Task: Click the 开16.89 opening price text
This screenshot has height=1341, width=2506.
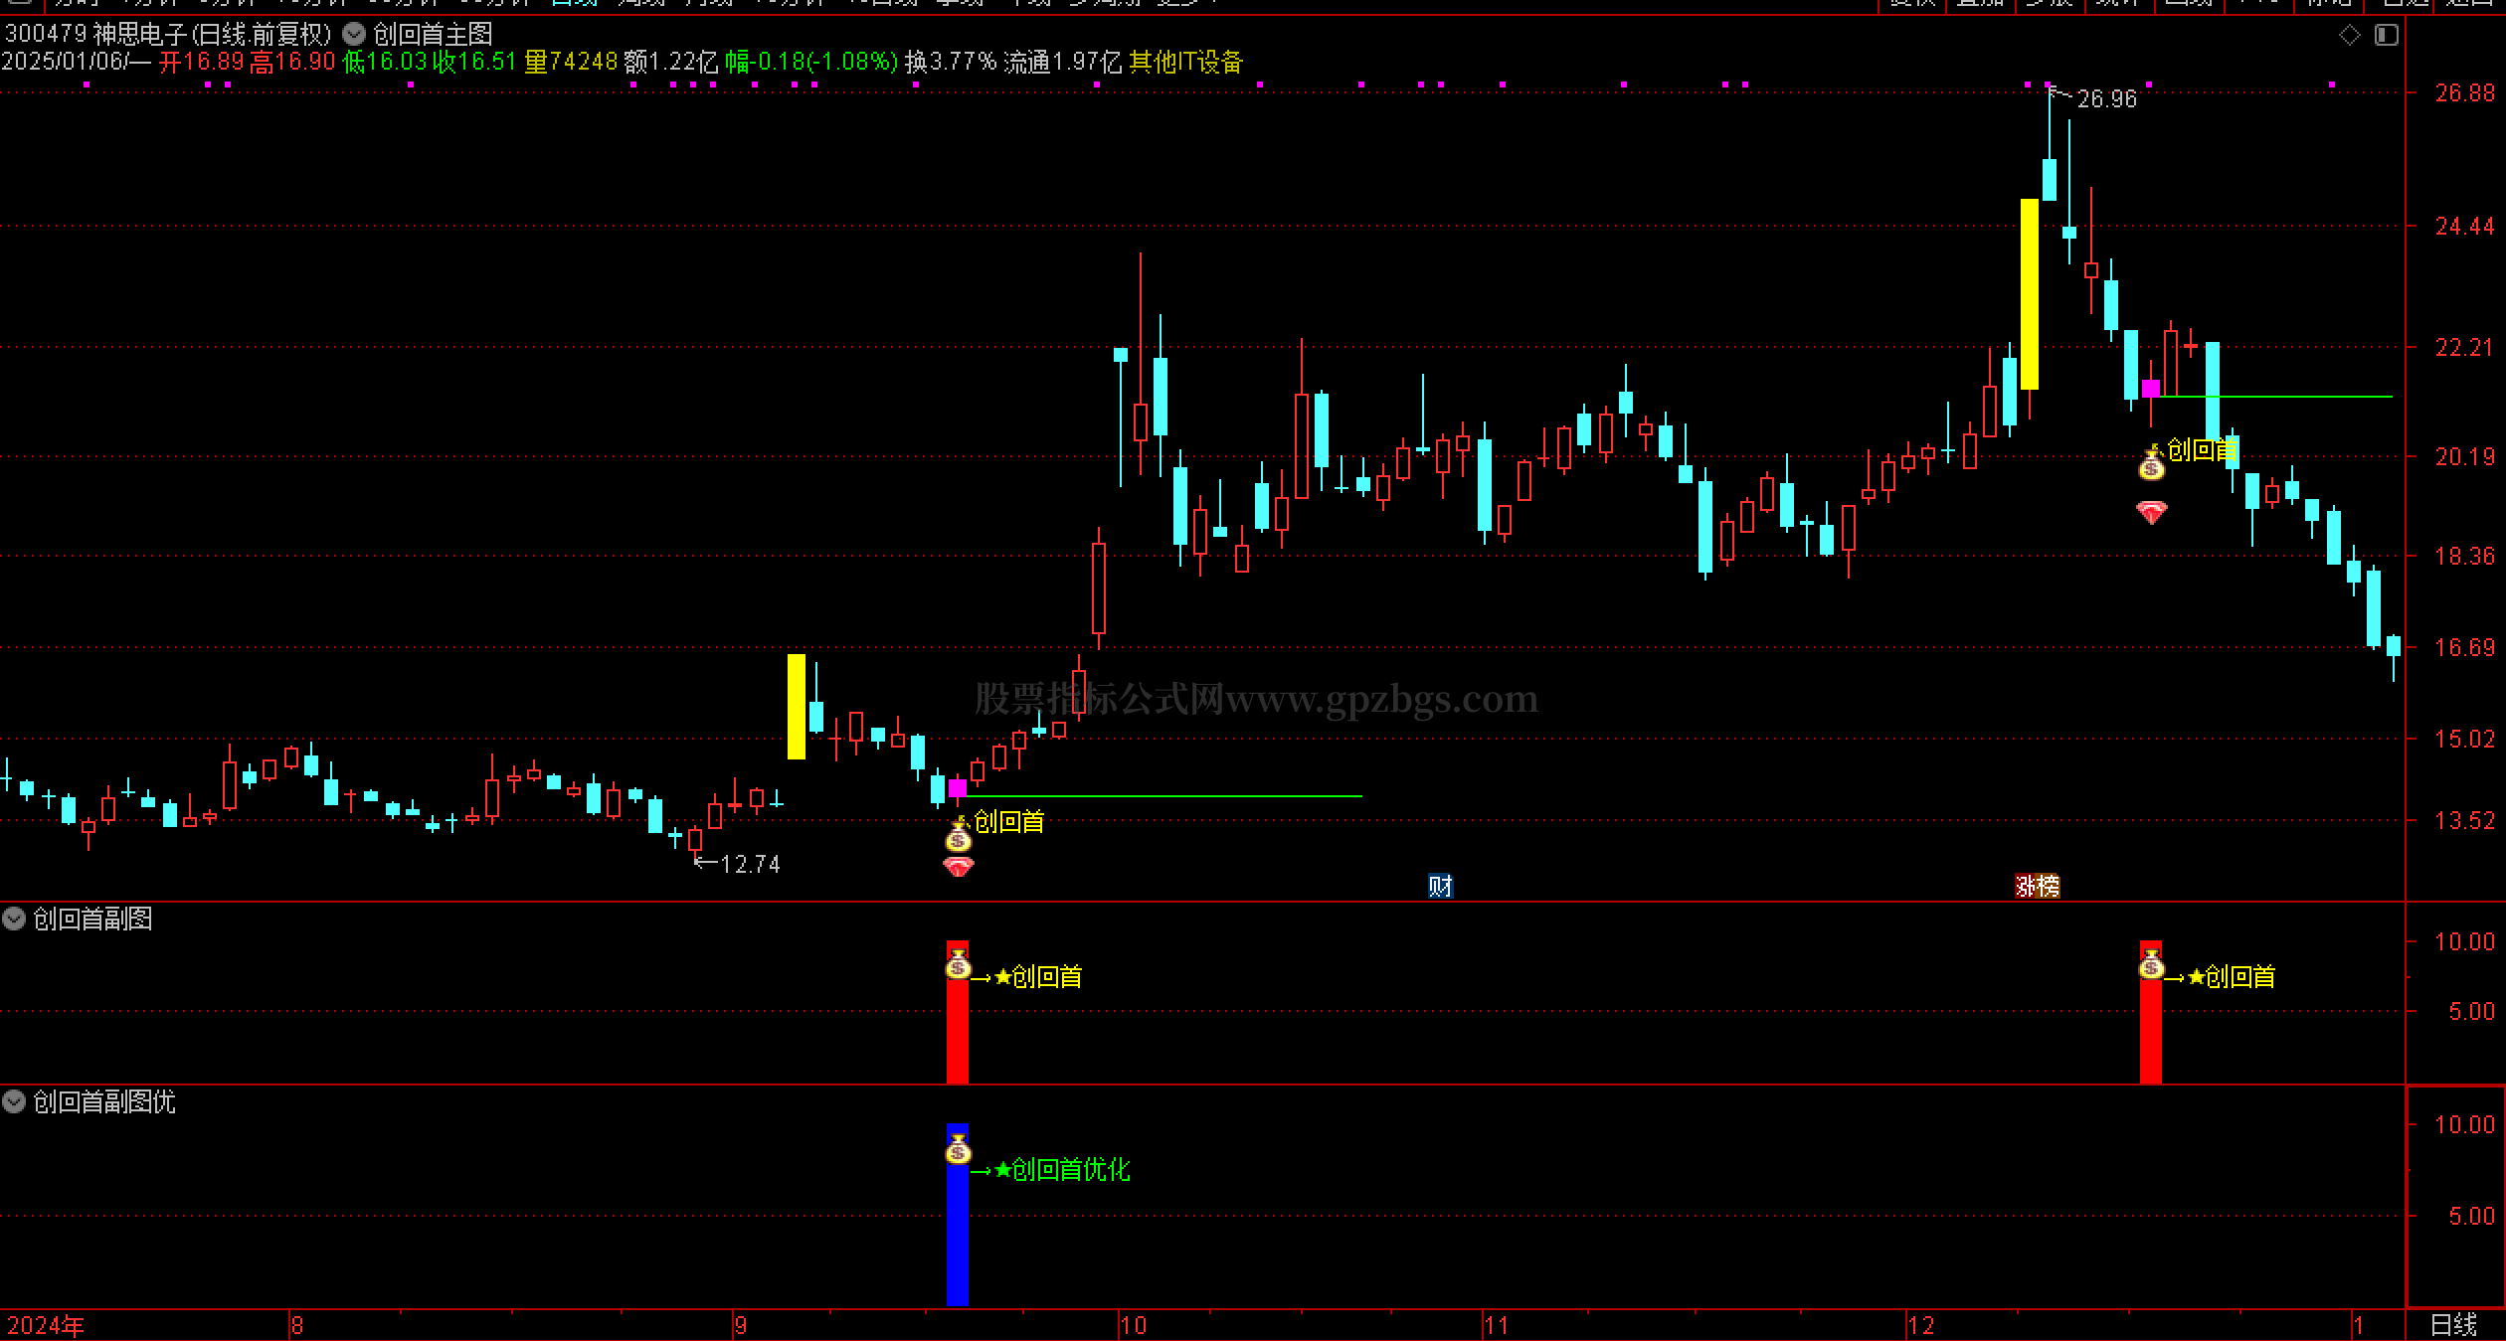Action: (x=202, y=62)
